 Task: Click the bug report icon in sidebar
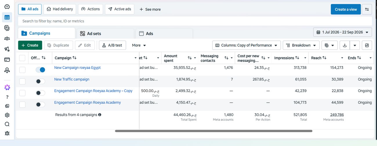pyautogui.click(x=7, y=133)
